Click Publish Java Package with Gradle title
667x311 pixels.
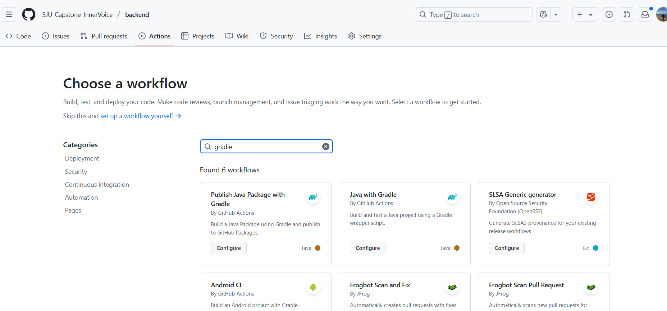pyautogui.click(x=248, y=199)
